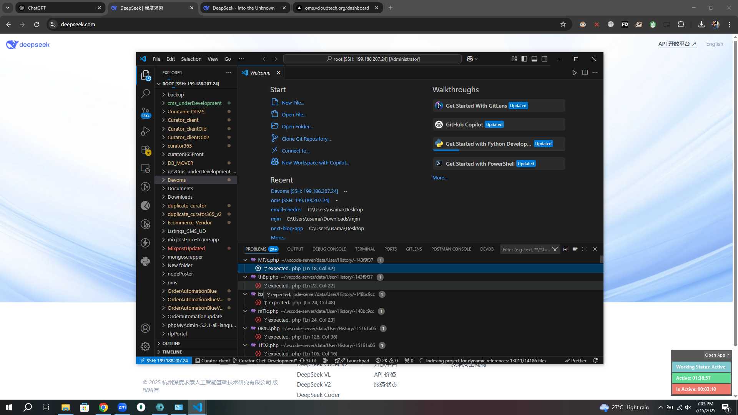
Task: Open Source Control view with 15K+ badge
Action: [145, 112]
